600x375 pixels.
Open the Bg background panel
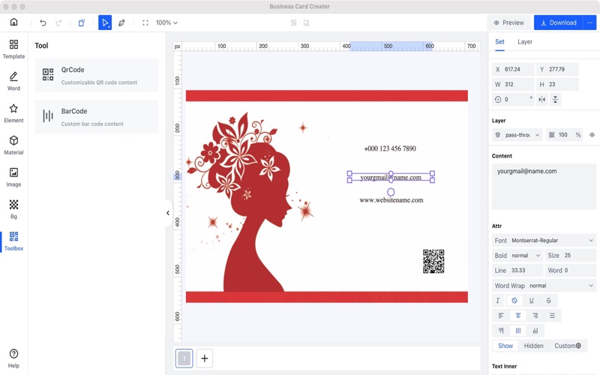pyautogui.click(x=13, y=209)
